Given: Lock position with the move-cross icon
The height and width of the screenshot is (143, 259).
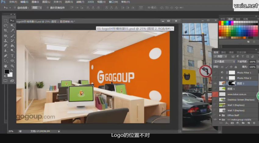Looking at the screenshot, I should tap(231, 67).
